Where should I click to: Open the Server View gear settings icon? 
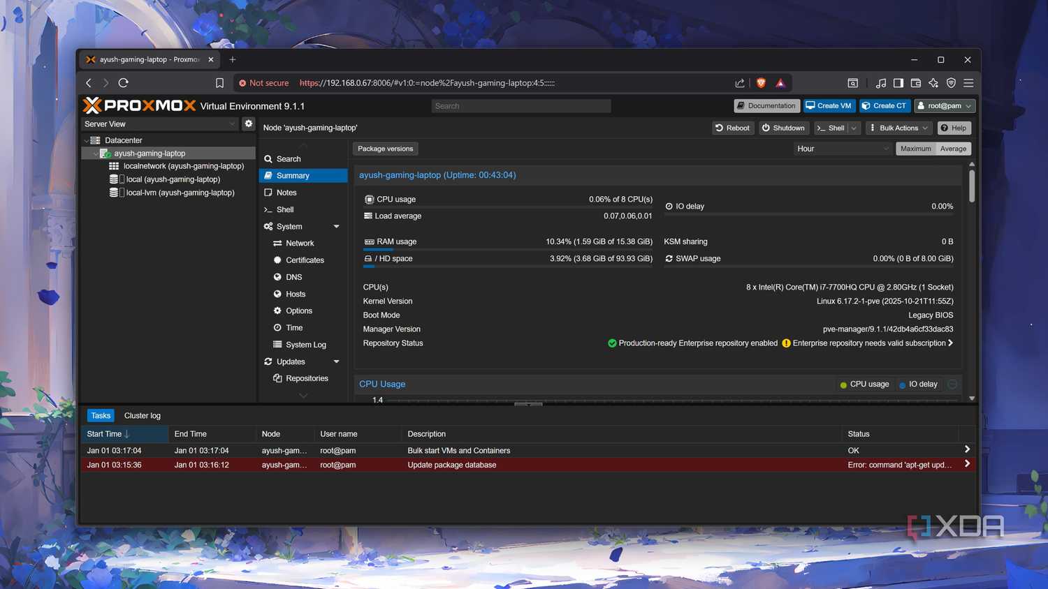(248, 124)
